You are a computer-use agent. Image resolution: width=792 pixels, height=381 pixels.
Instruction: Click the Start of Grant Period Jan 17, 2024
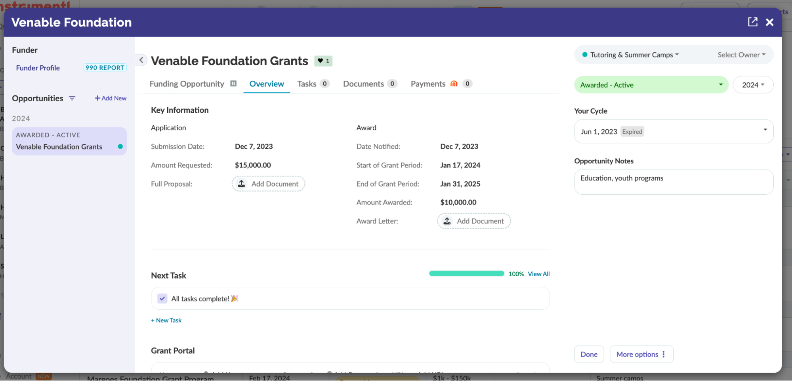point(460,165)
